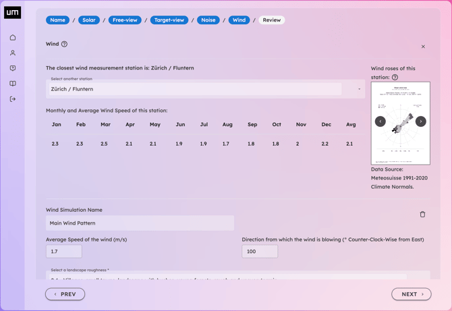Open the user profile sidebar icon

click(x=13, y=53)
